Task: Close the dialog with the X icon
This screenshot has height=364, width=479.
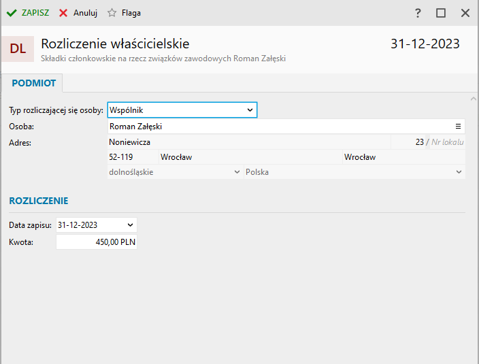Action: [465, 13]
